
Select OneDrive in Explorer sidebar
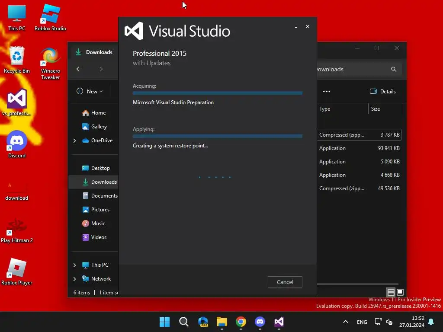tap(97, 140)
